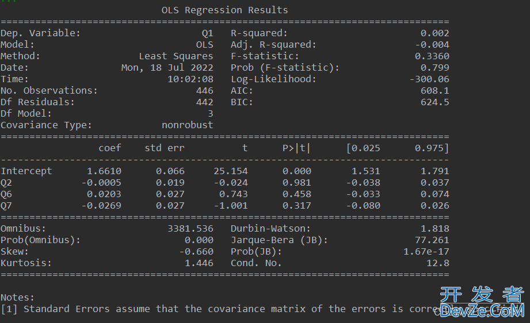Click the Jarque-Bera (JB) label
This screenshot has height=323, width=530.
[279, 240]
